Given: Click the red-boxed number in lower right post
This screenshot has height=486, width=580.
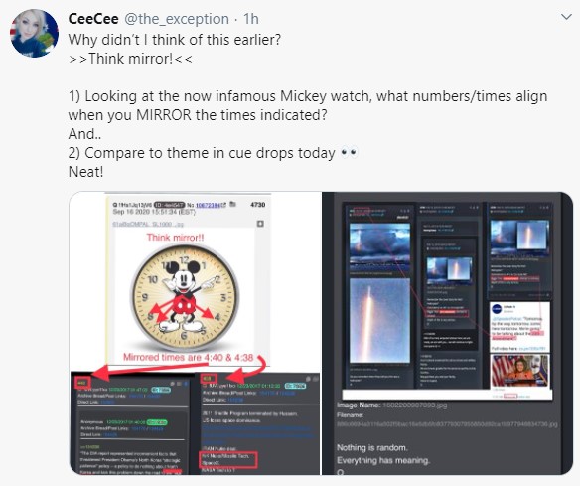Looking at the screenshot, I should coord(209,379).
